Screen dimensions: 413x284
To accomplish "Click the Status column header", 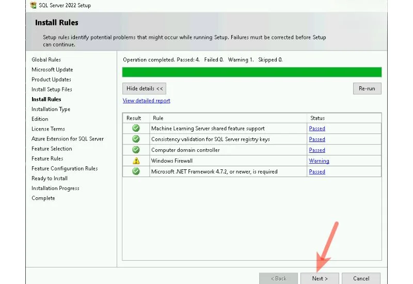I will pos(317,118).
